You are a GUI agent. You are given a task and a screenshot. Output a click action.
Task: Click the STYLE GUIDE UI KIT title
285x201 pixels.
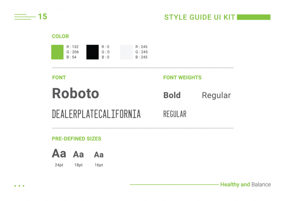[x=200, y=17]
